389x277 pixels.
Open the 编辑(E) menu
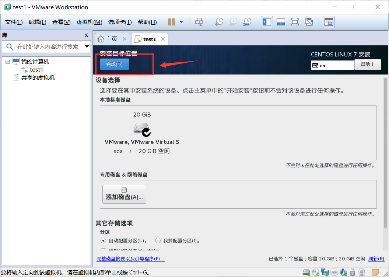click(x=38, y=22)
